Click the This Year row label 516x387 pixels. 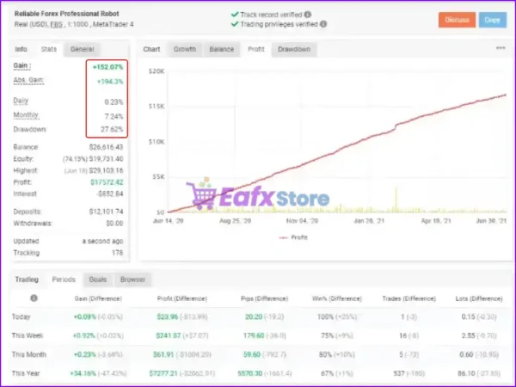click(x=26, y=373)
